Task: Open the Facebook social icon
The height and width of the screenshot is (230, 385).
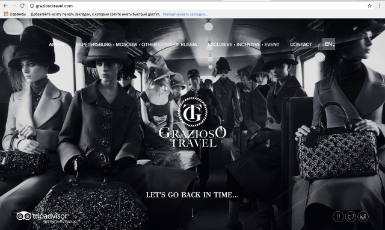Action: [338, 217]
